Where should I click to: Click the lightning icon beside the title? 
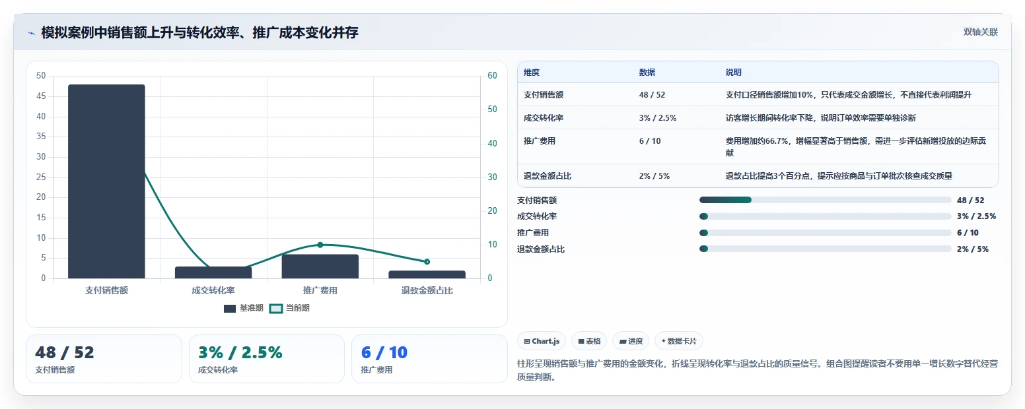[x=32, y=33]
